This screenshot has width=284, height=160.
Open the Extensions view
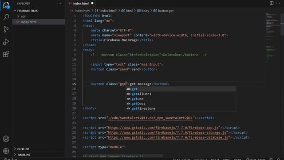click(6, 54)
